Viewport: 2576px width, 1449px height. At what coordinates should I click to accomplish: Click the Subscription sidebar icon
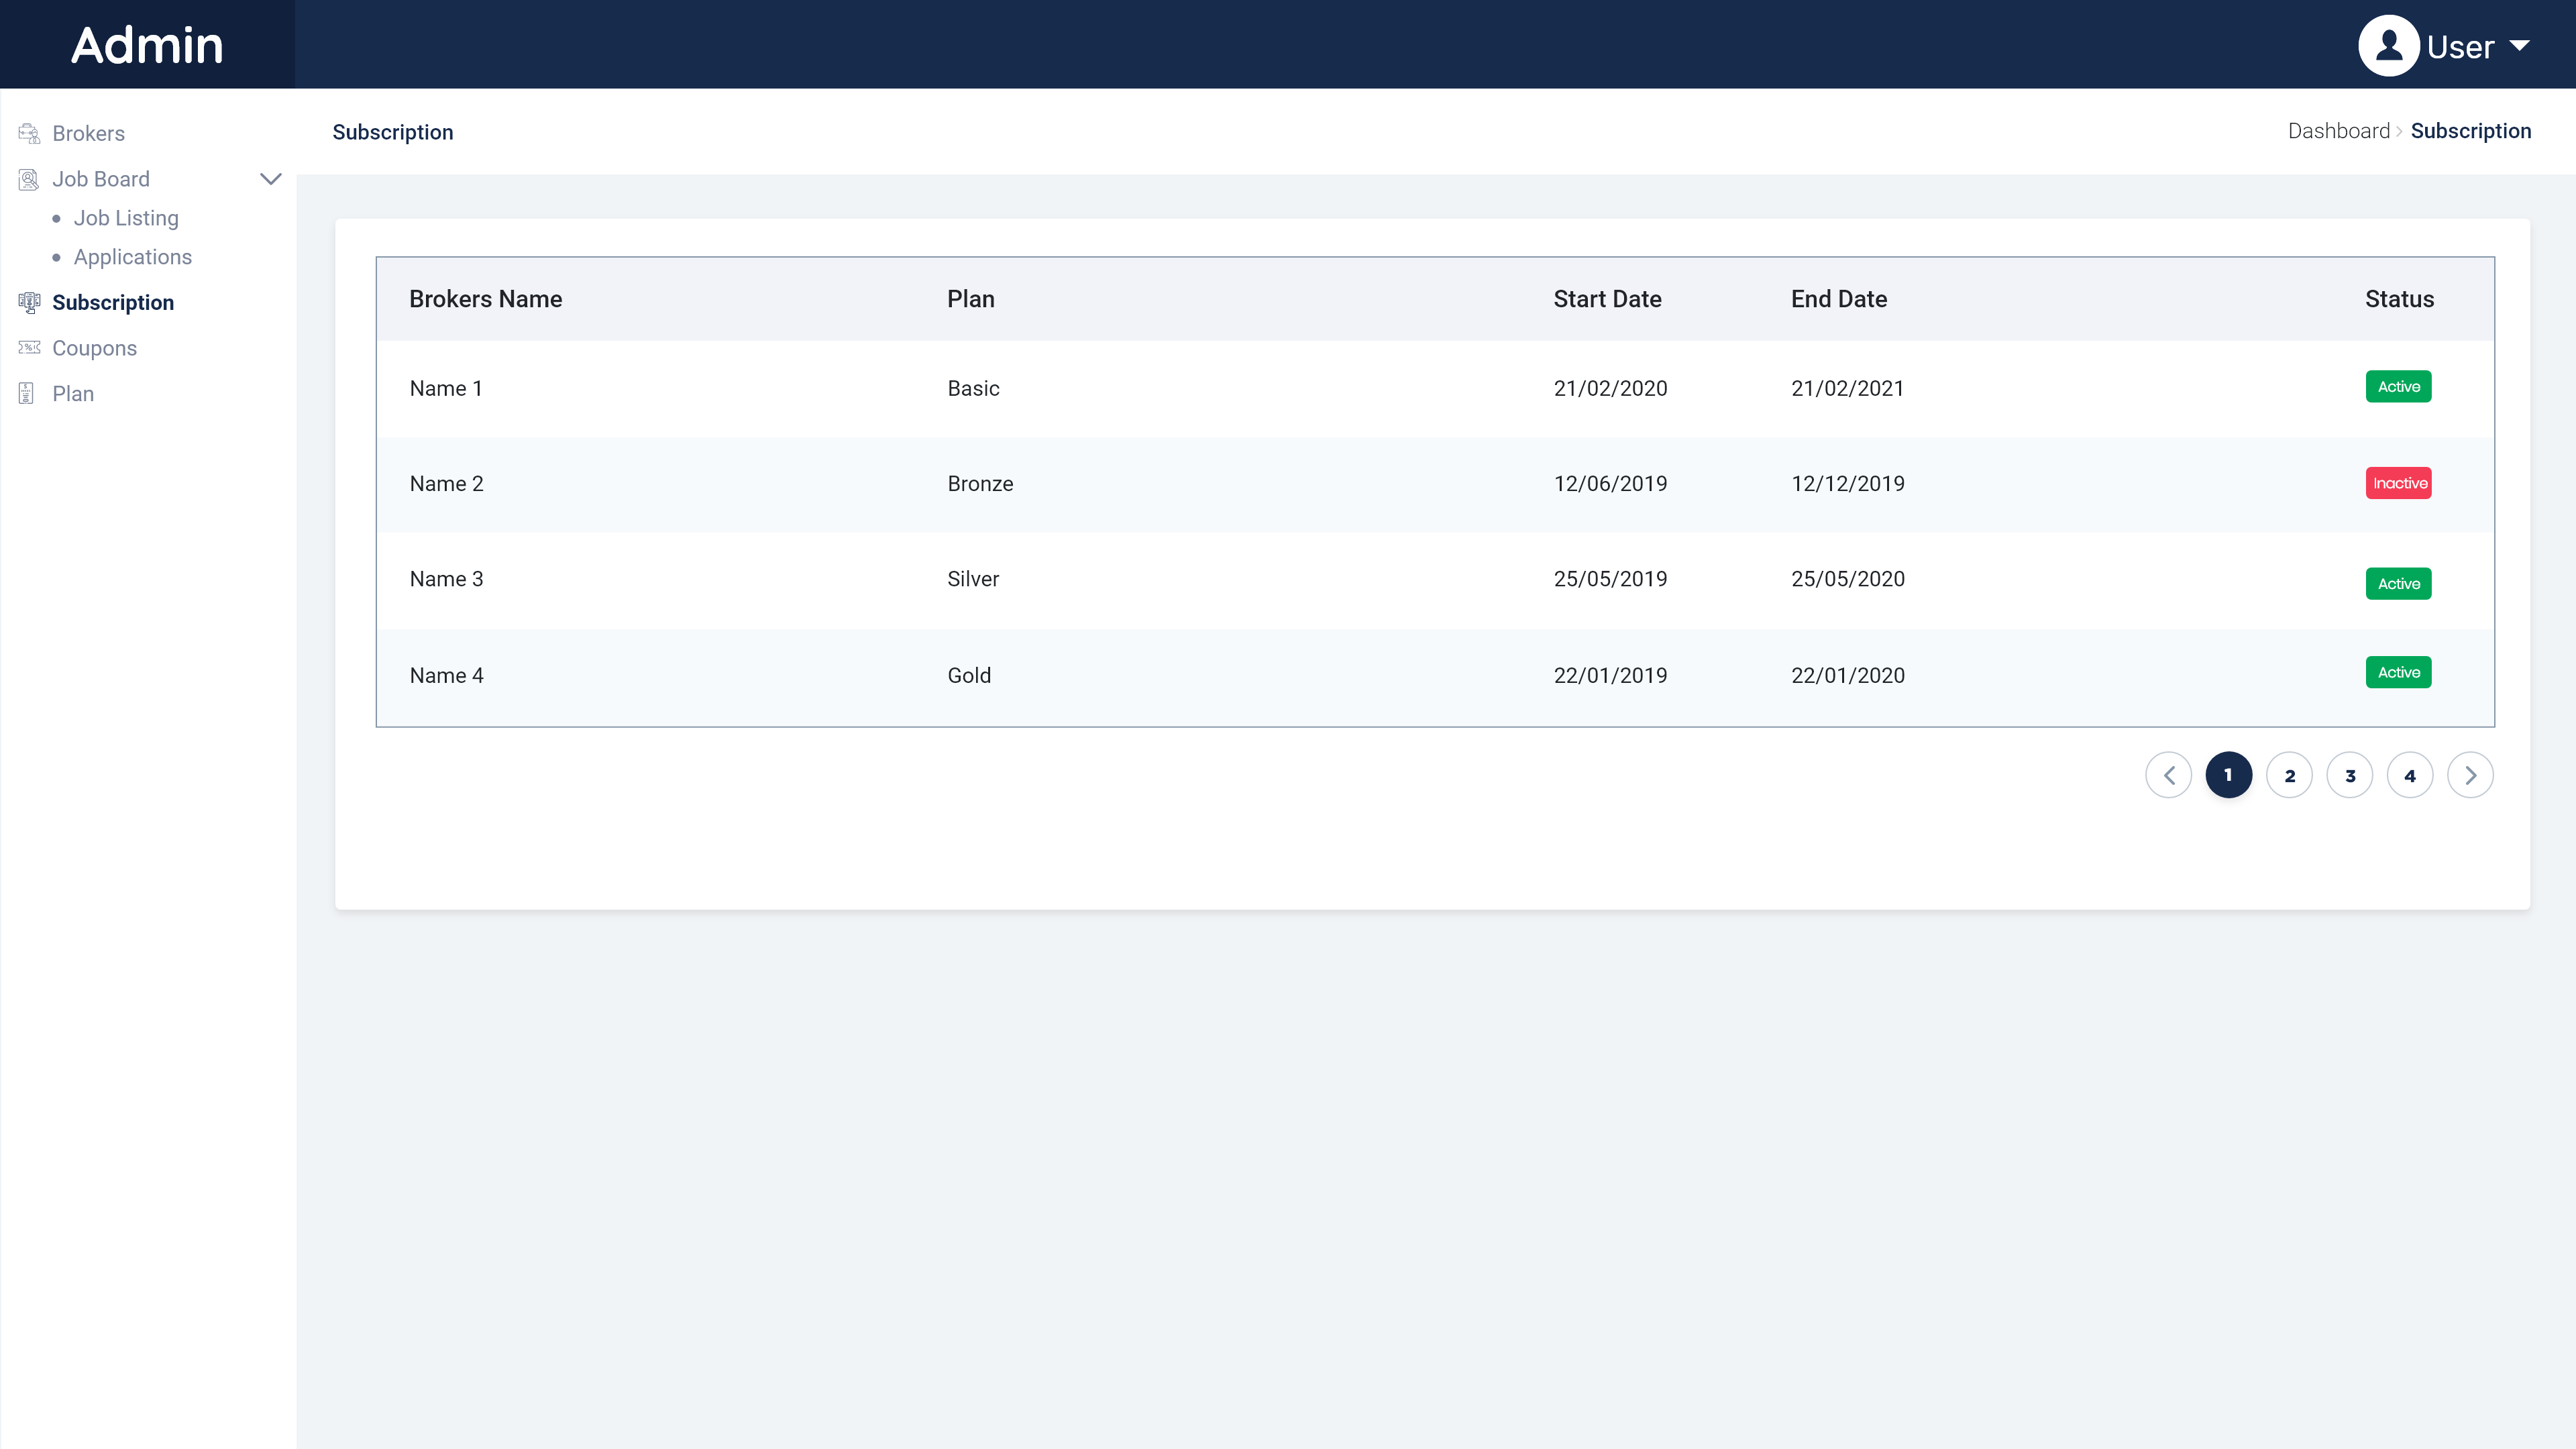29,302
